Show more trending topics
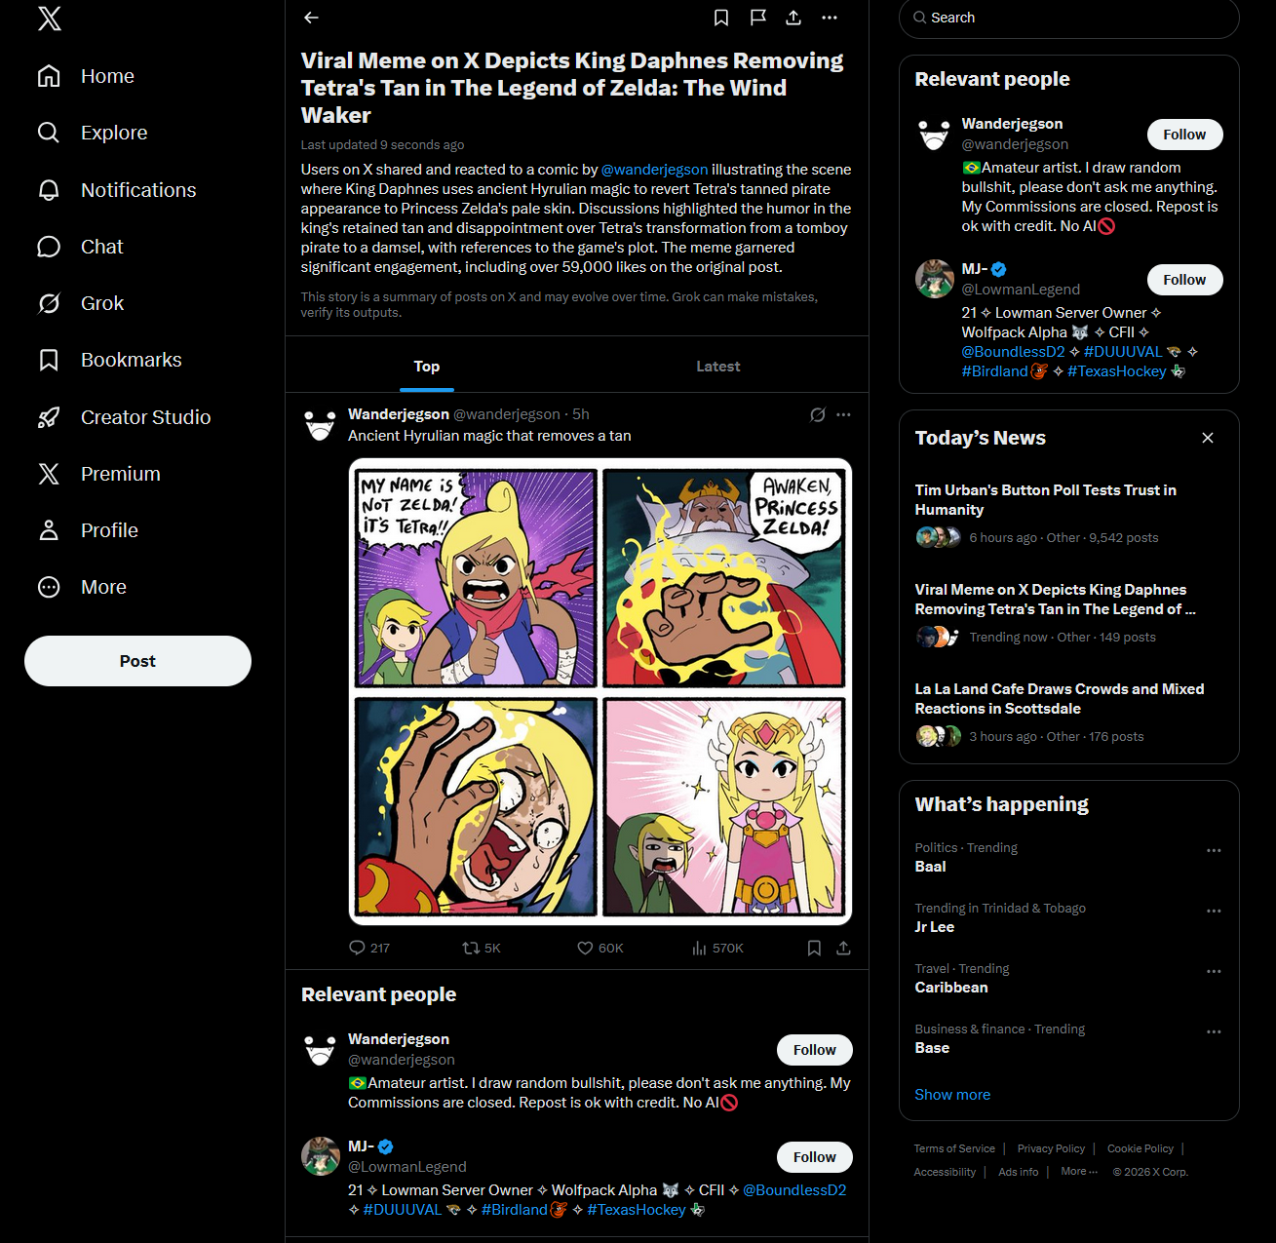 [952, 1095]
